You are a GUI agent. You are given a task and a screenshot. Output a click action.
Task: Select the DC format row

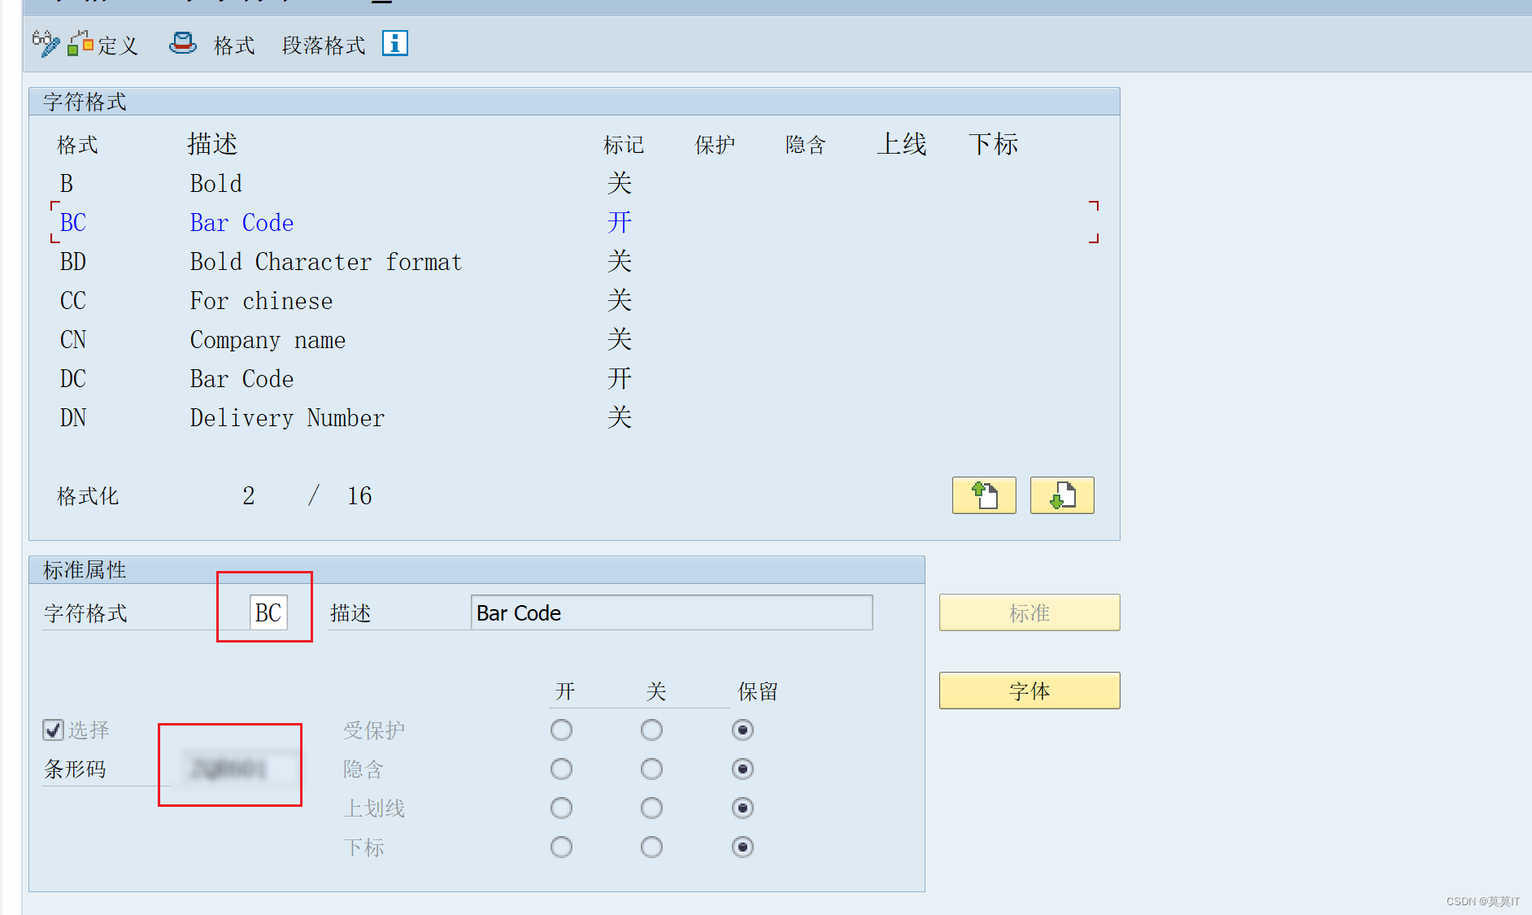click(574, 379)
